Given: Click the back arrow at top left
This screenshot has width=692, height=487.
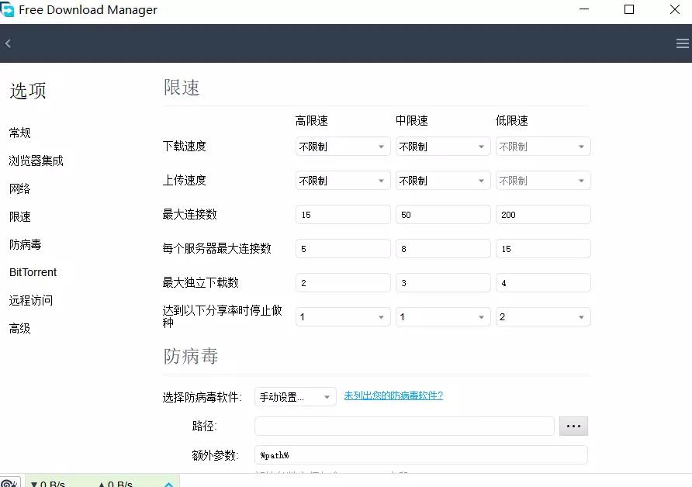Looking at the screenshot, I should (x=8, y=43).
